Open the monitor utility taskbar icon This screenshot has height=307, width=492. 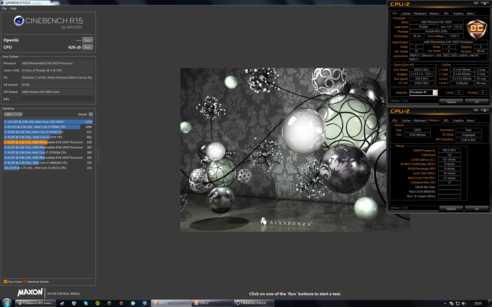pyautogui.click(x=74, y=303)
